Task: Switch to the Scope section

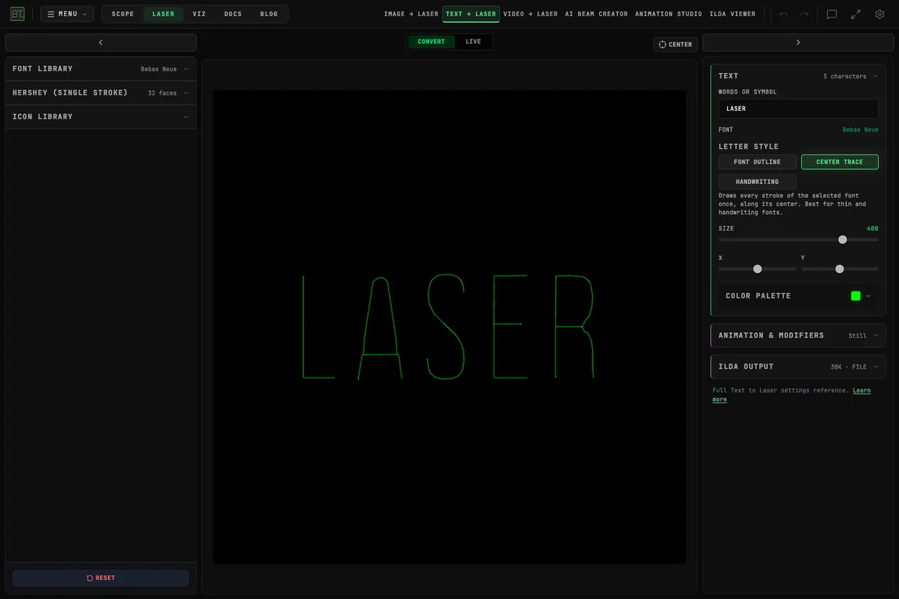Action: tap(123, 14)
